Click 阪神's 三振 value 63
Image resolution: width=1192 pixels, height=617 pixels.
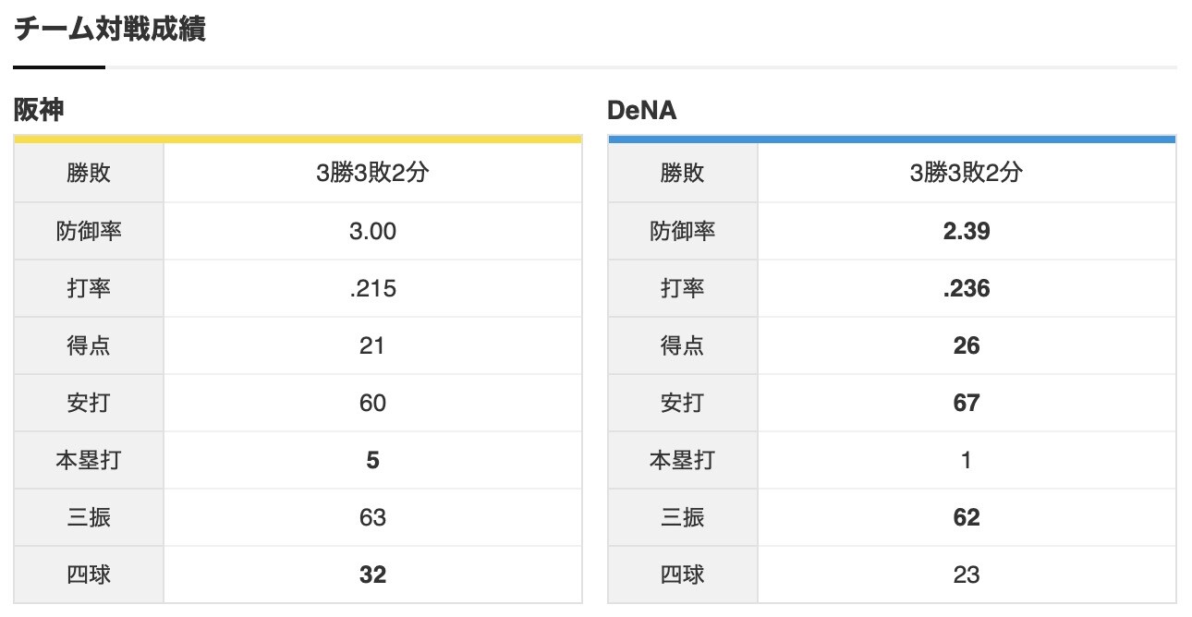coord(372,517)
